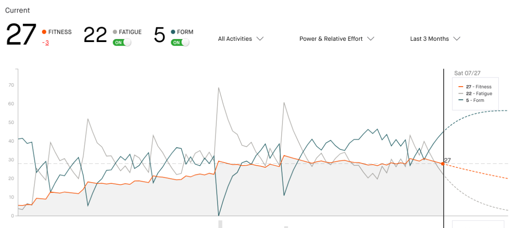Click the gray Fatigue line in legend
520x228 pixels.
[x=461, y=94]
